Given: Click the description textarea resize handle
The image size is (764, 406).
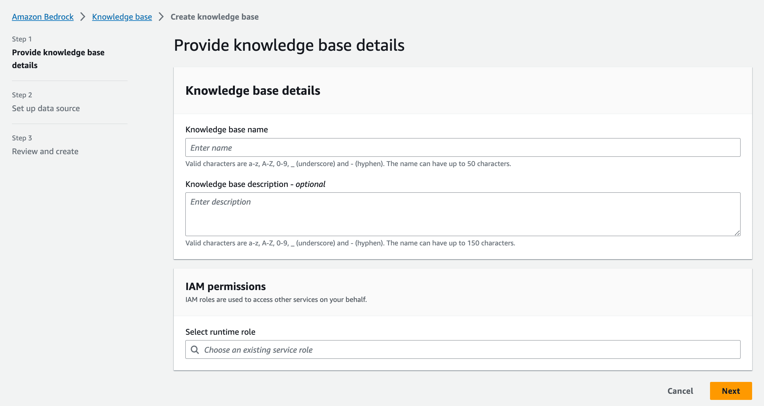Looking at the screenshot, I should click(x=738, y=233).
